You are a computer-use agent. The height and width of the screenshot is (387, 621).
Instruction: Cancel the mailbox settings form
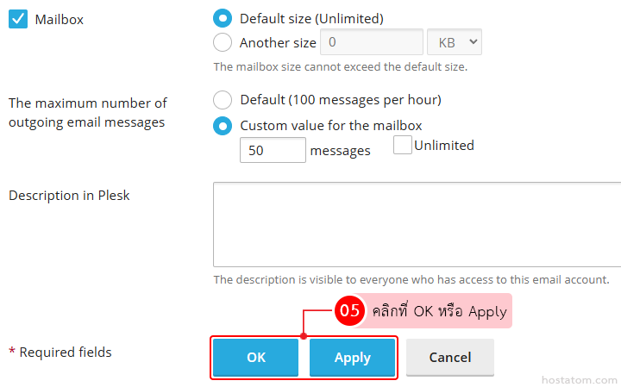pos(449,358)
